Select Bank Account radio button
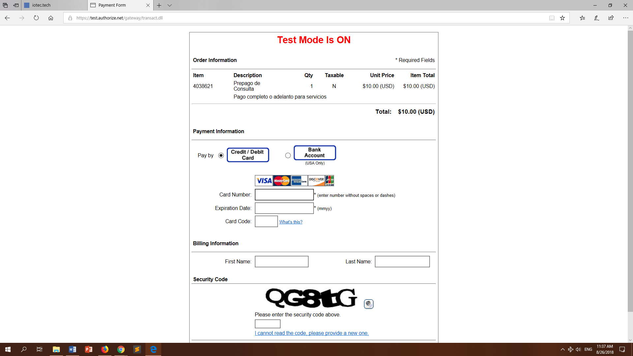This screenshot has width=633, height=356. click(x=288, y=155)
